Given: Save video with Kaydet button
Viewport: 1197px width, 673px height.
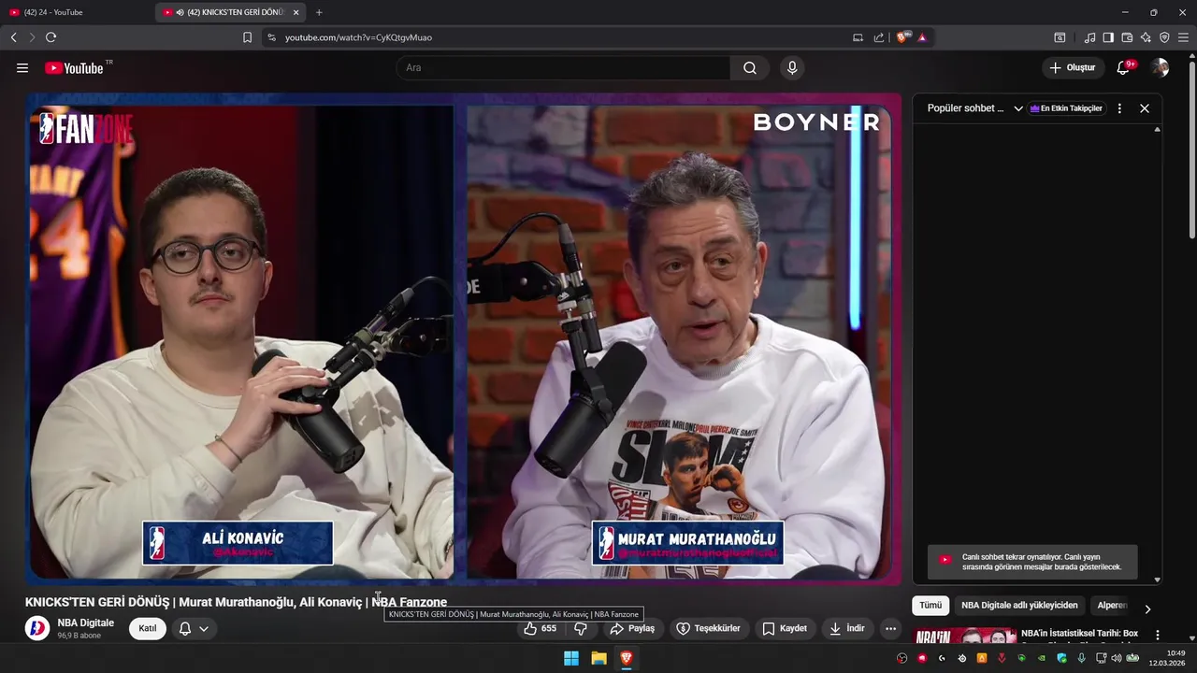Looking at the screenshot, I should click(785, 628).
